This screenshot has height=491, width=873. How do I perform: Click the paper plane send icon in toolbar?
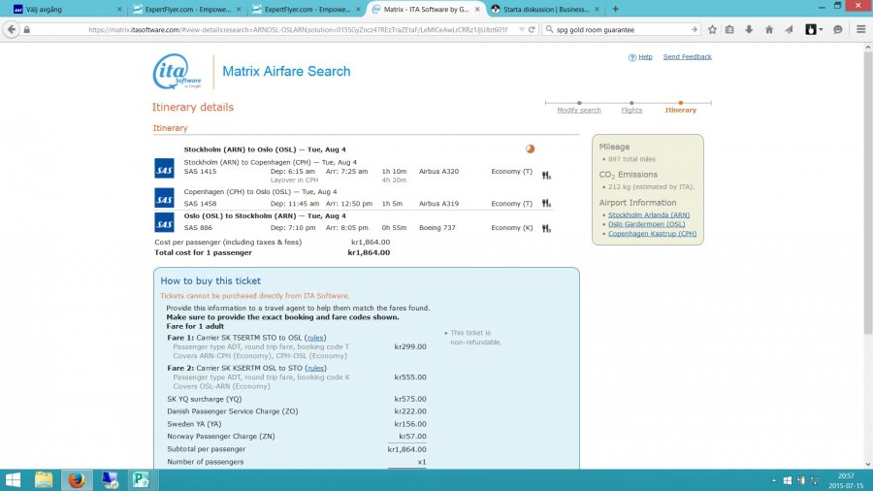(x=789, y=29)
